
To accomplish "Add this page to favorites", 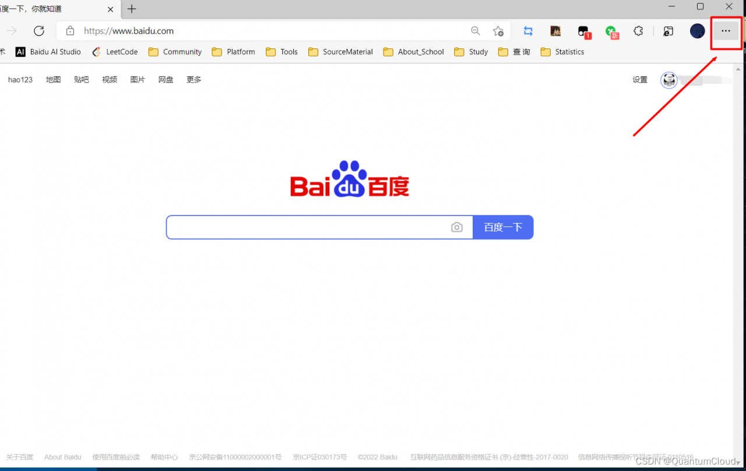I will (x=498, y=31).
